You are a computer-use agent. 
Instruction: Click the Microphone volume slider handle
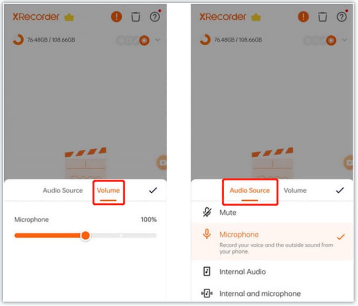pyautogui.click(x=85, y=235)
